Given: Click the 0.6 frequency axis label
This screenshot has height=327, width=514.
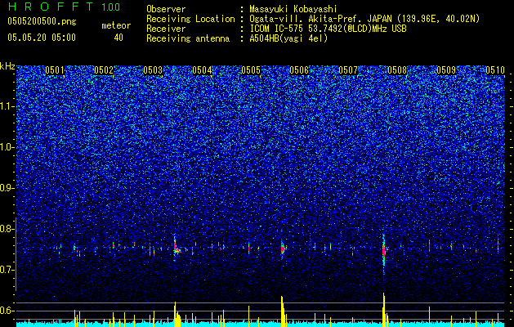Looking at the screenshot, I should (x=7, y=311).
